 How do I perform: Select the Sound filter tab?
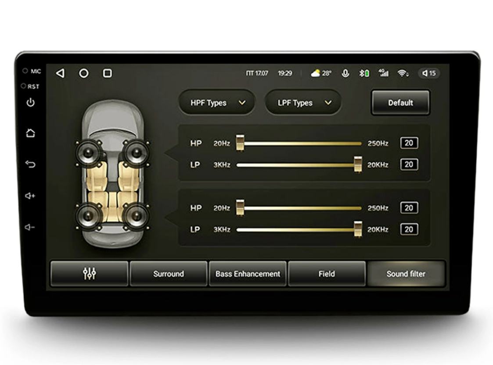406,274
